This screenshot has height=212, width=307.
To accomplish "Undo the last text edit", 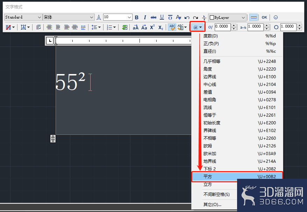I will click(187, 17).
